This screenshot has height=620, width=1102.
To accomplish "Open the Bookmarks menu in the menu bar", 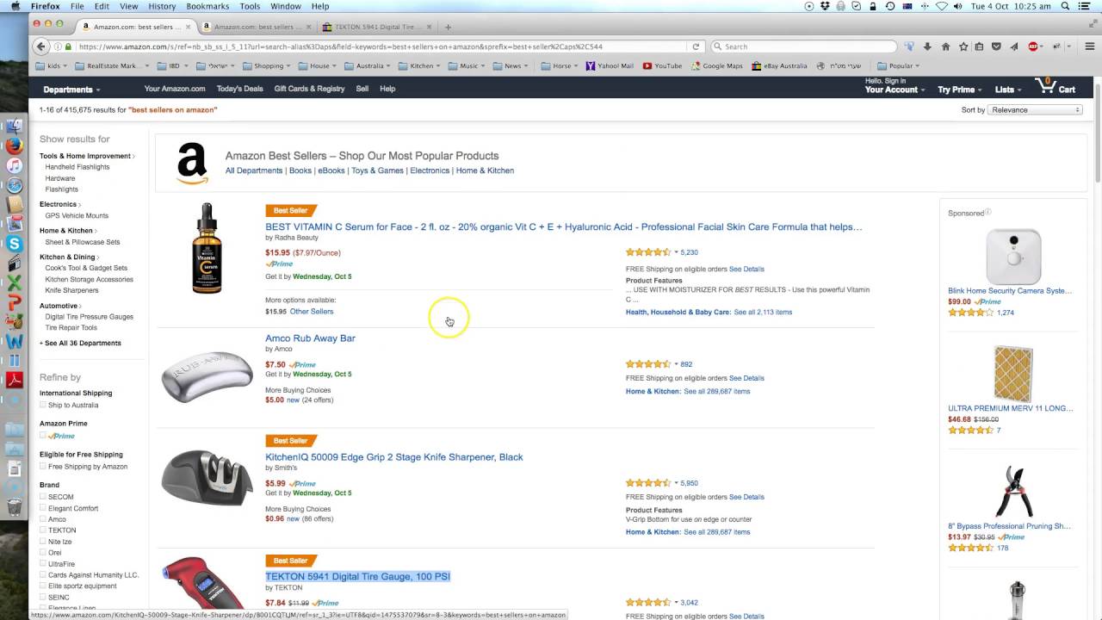I will [207, 6].
